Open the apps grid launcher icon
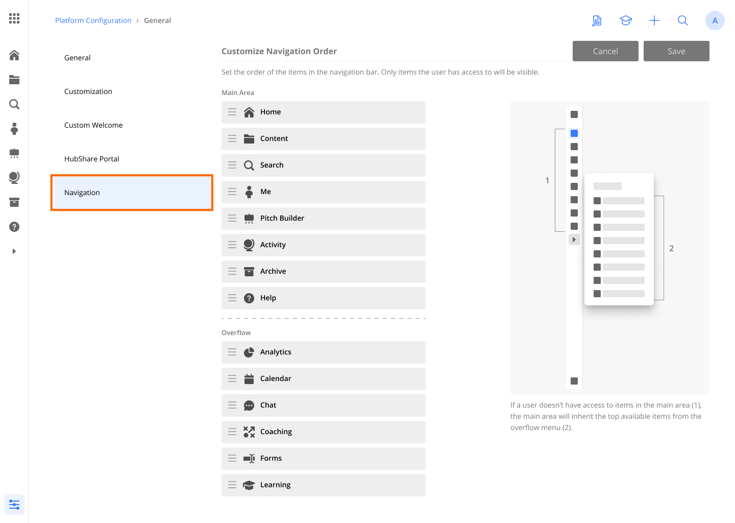The image size is (735, 523). 14,19
